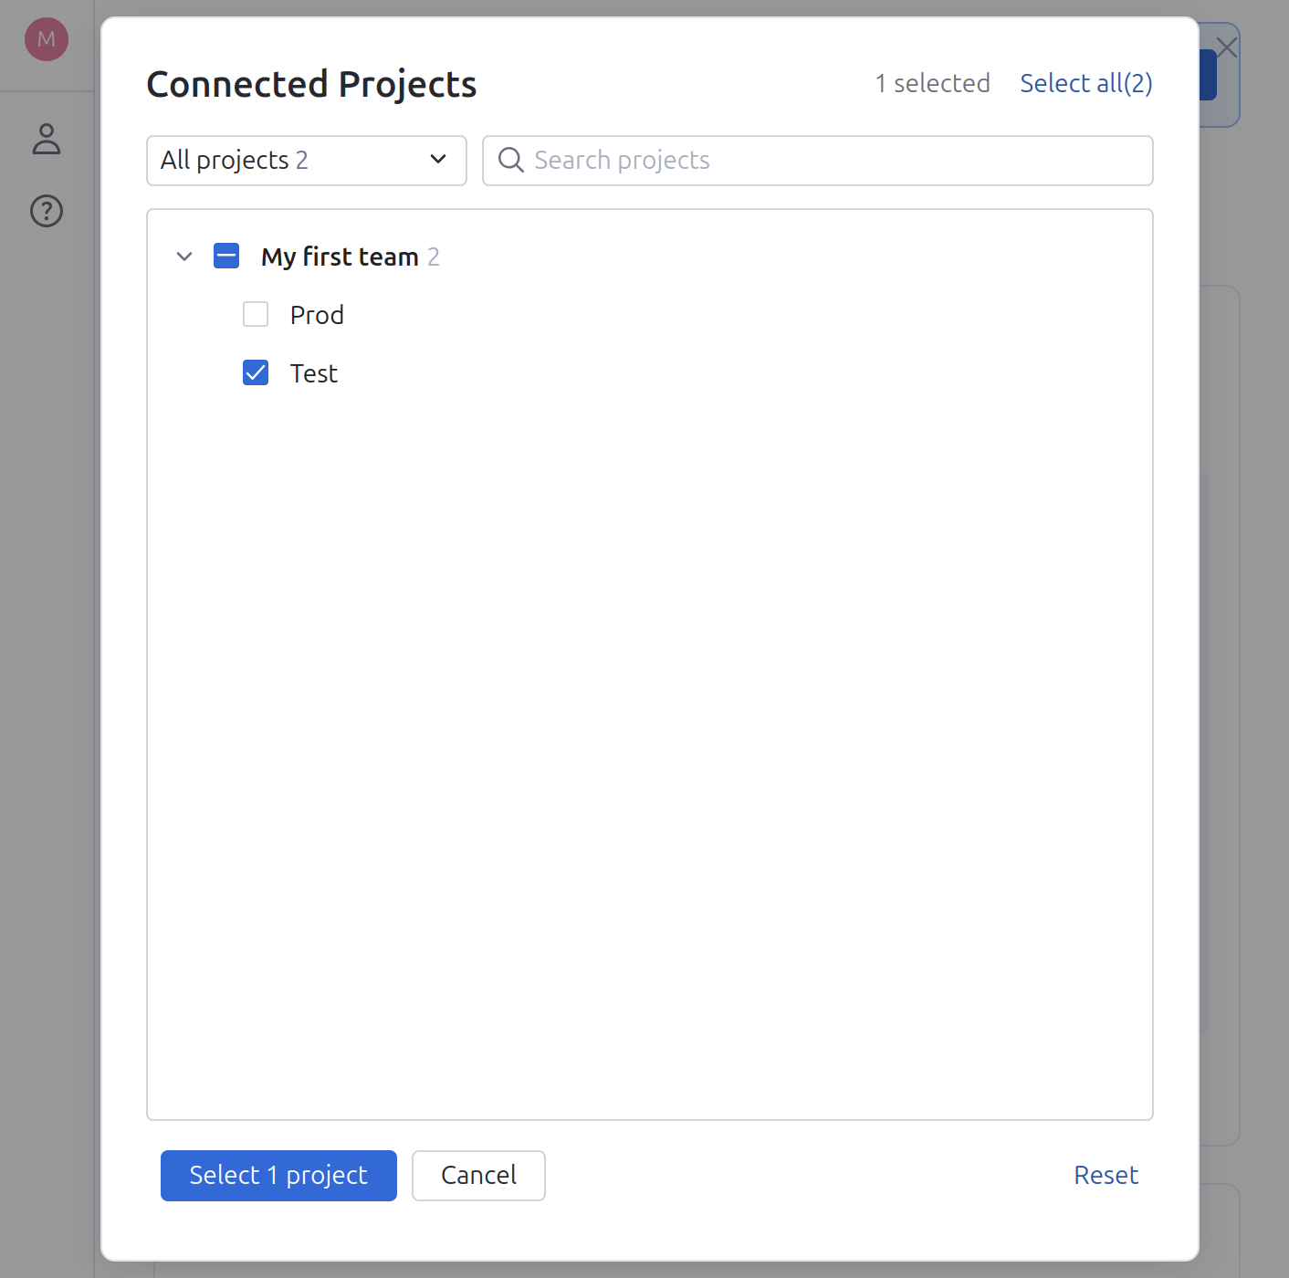Select the My first team group label
The height and width of the screenshot is (1278, 1289).
[x=338, y=257]
